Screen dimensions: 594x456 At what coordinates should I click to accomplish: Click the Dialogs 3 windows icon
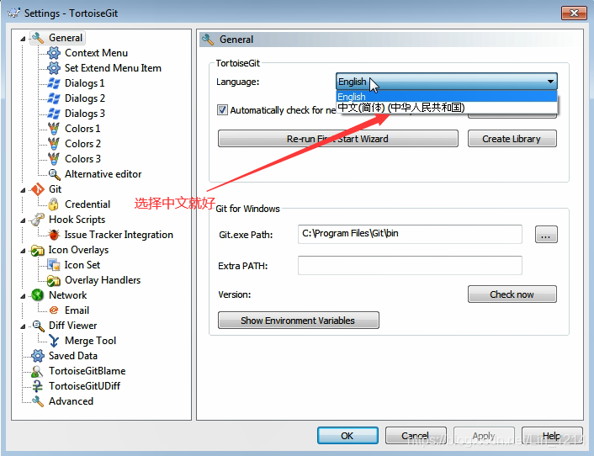pos(54,114)
